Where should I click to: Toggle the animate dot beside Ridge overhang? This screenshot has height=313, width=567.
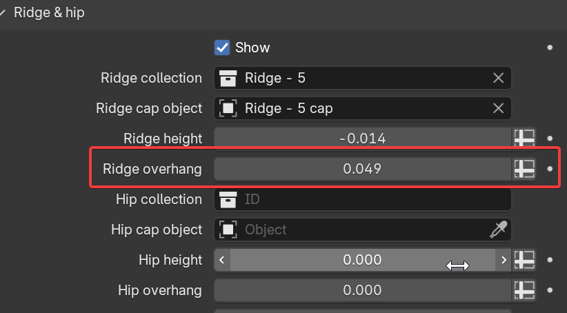(x=550, y=169)
